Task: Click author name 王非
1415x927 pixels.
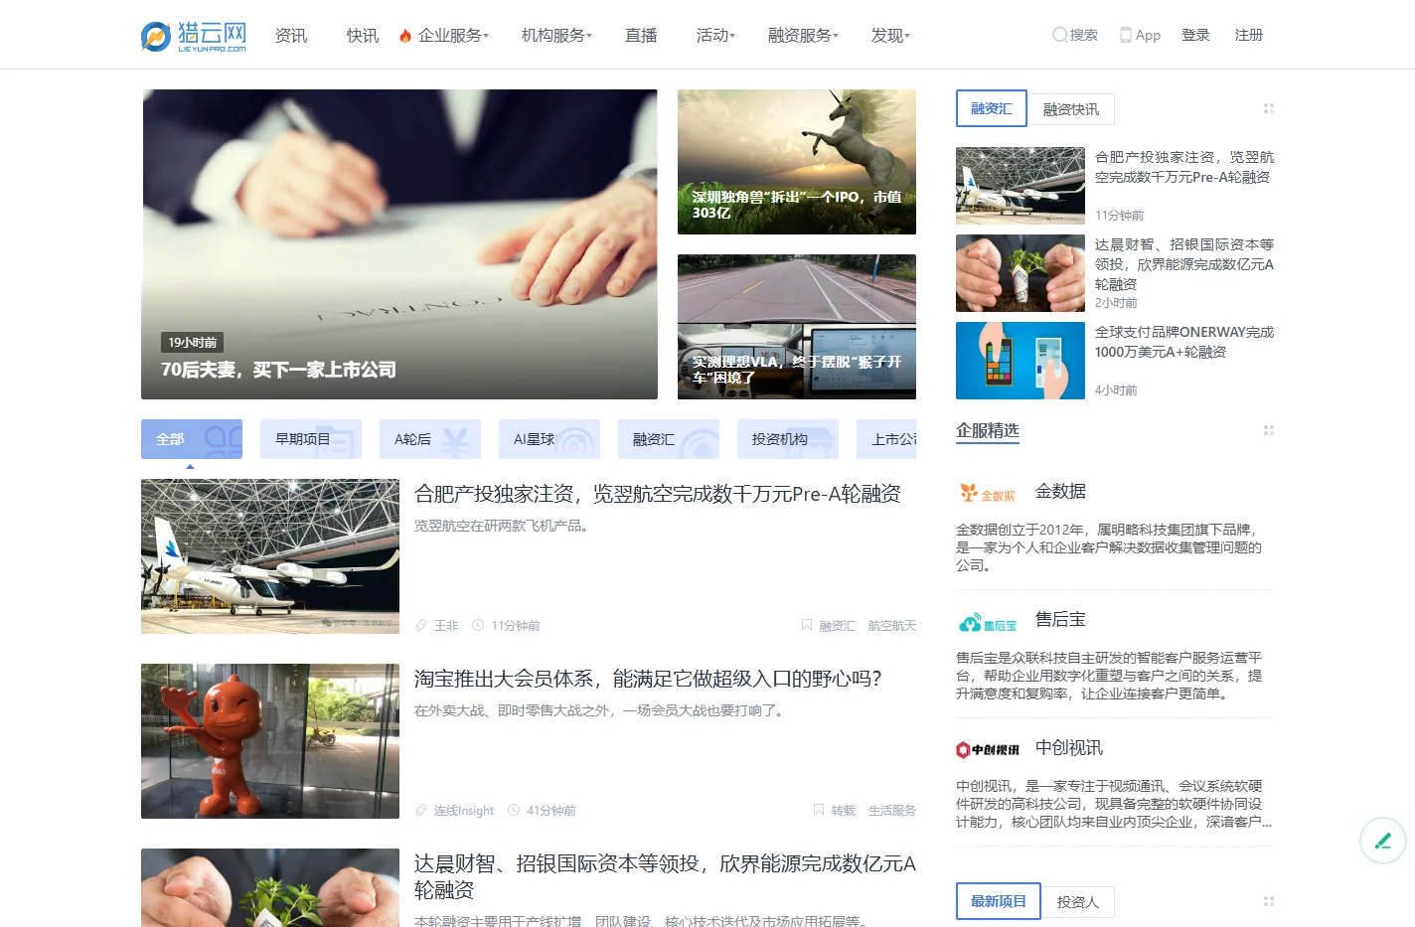Action: (x=446, y=625)
